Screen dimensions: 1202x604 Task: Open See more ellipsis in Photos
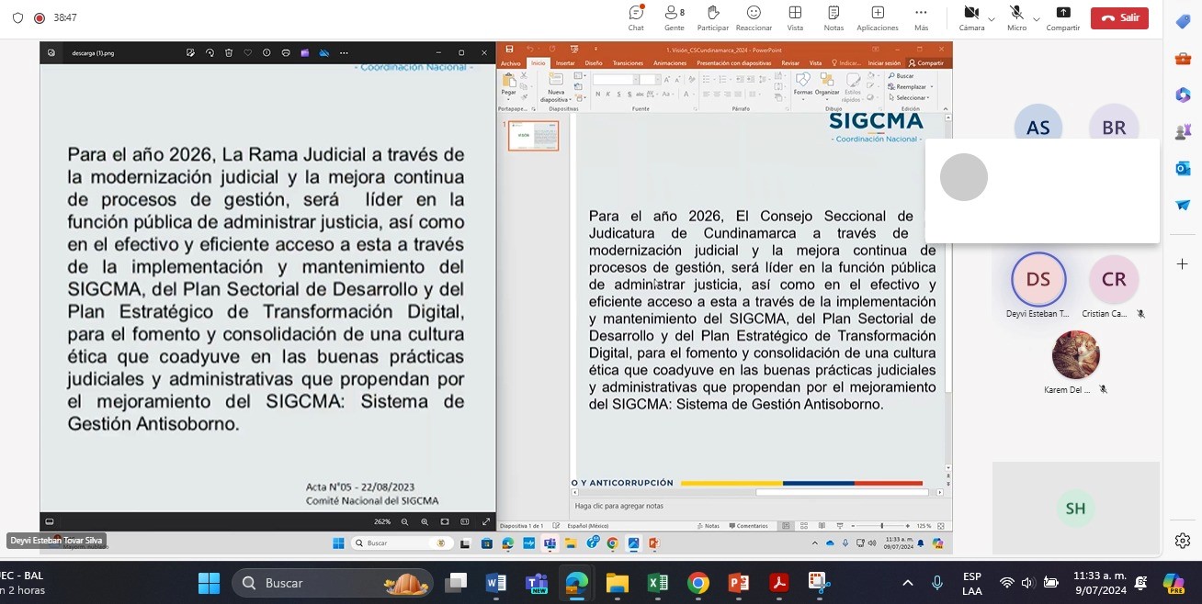(344, 53)
